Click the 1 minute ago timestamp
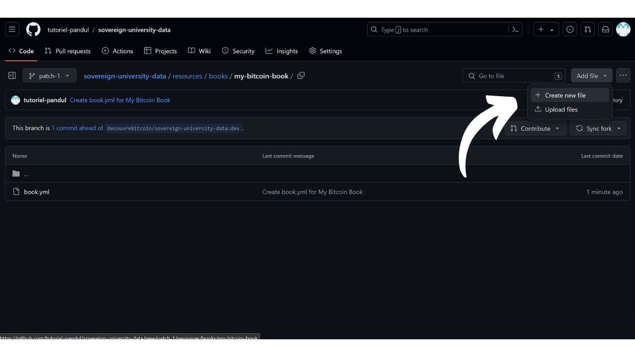The width and height of the screenshot is (635, 357). (605, 192)
